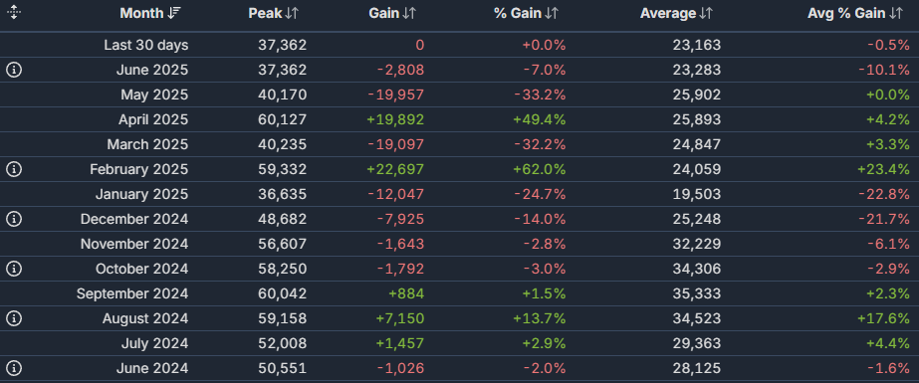Click the expand arrows icon in header corner
Image resolution: width=919 pixels, height=383 pixels.
coord(14,13)
